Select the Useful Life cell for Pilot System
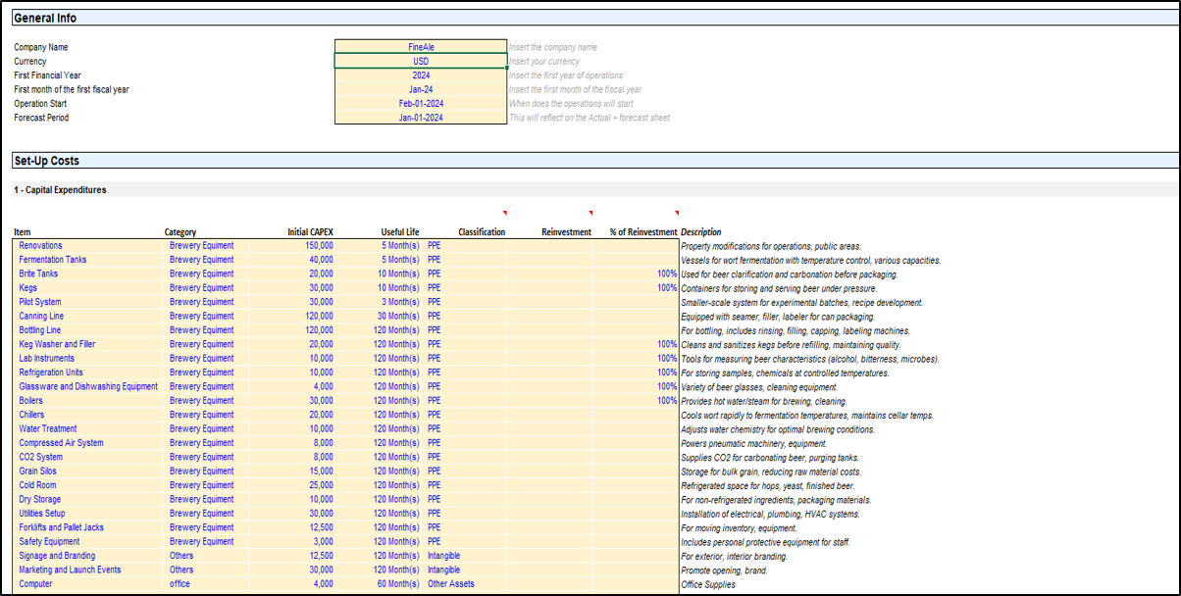The image size is (1181, 596). pos(402,302)
